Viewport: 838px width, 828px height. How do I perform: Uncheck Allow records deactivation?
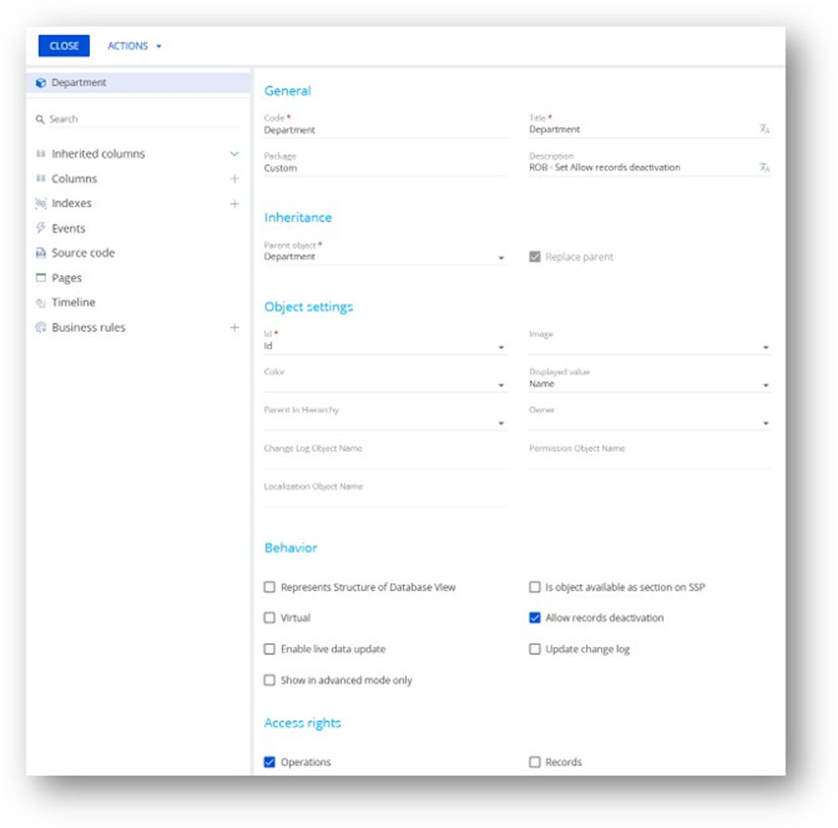(535, 618)
